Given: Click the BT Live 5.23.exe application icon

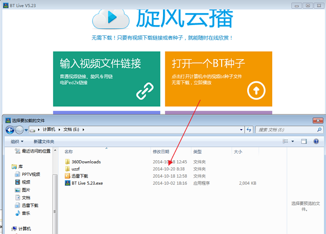Looking at the screenshot, I should tap(67, 183).
